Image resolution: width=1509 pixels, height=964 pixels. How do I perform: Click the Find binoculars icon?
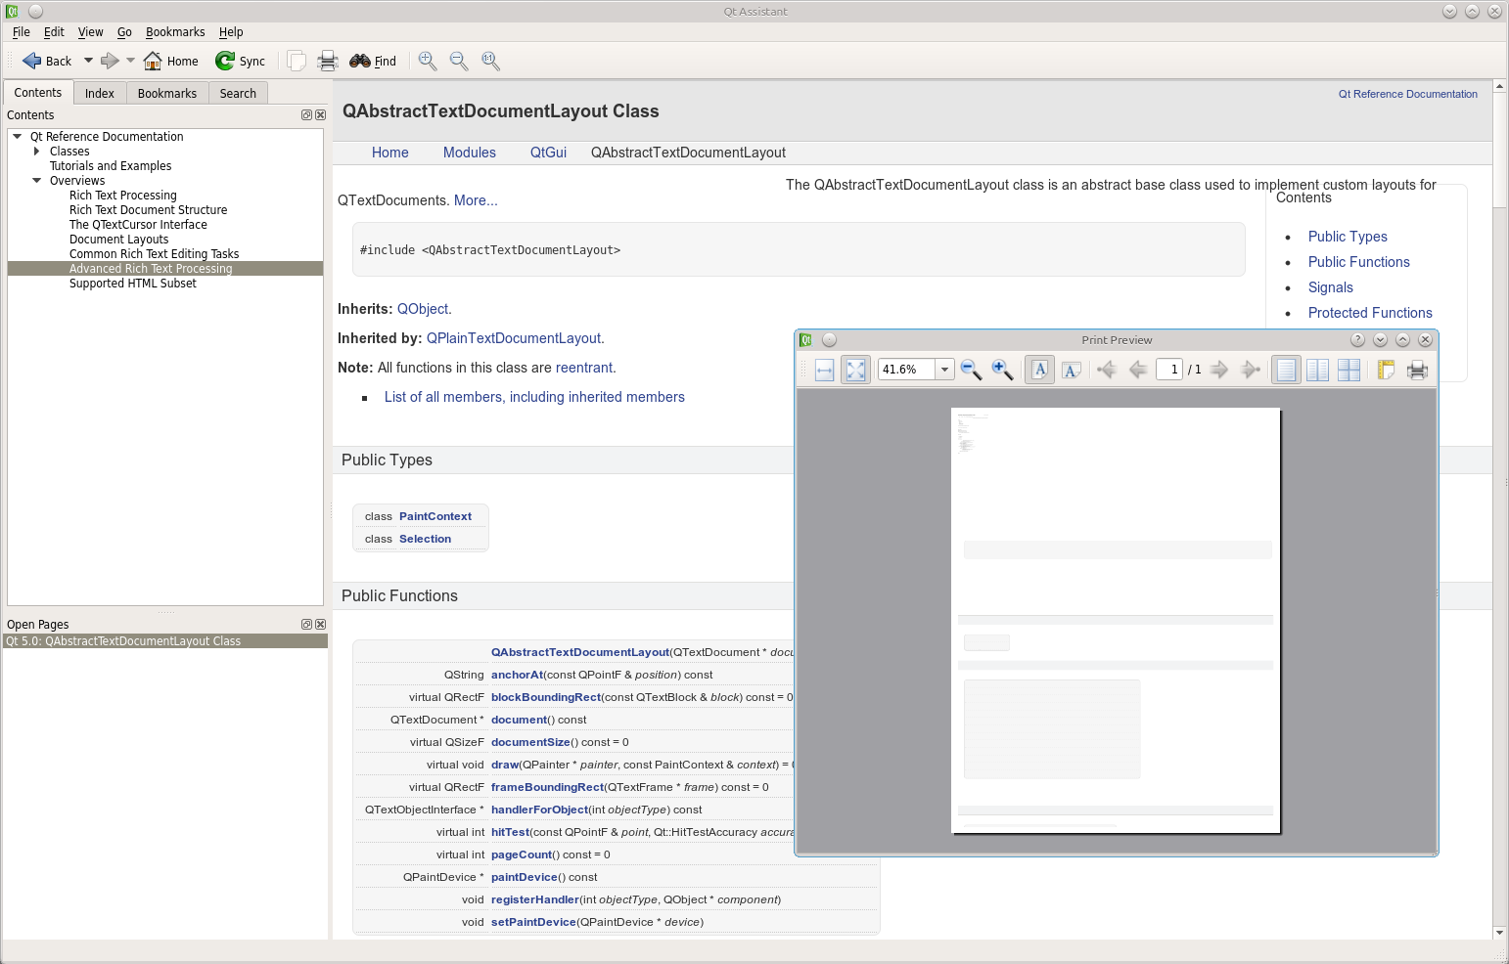coord(360,61)
